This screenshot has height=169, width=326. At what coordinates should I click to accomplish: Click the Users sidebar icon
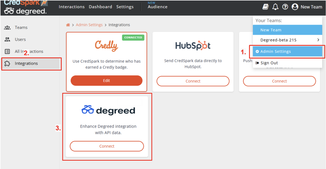[7, 39]
